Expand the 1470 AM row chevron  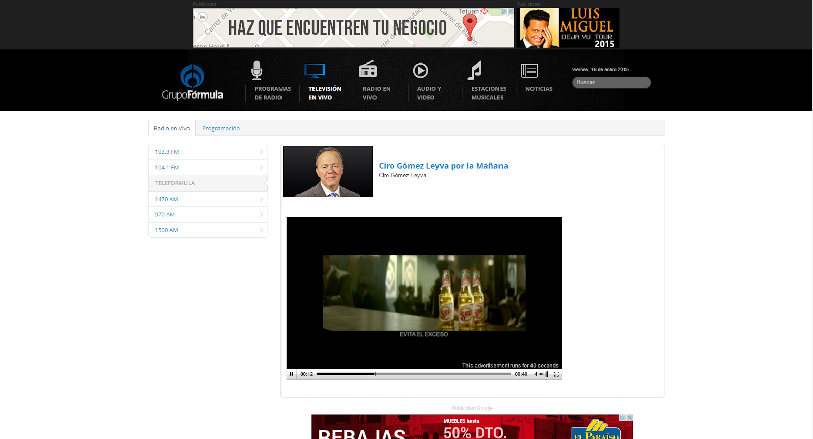pyautogui.click(x=261, y=199)
